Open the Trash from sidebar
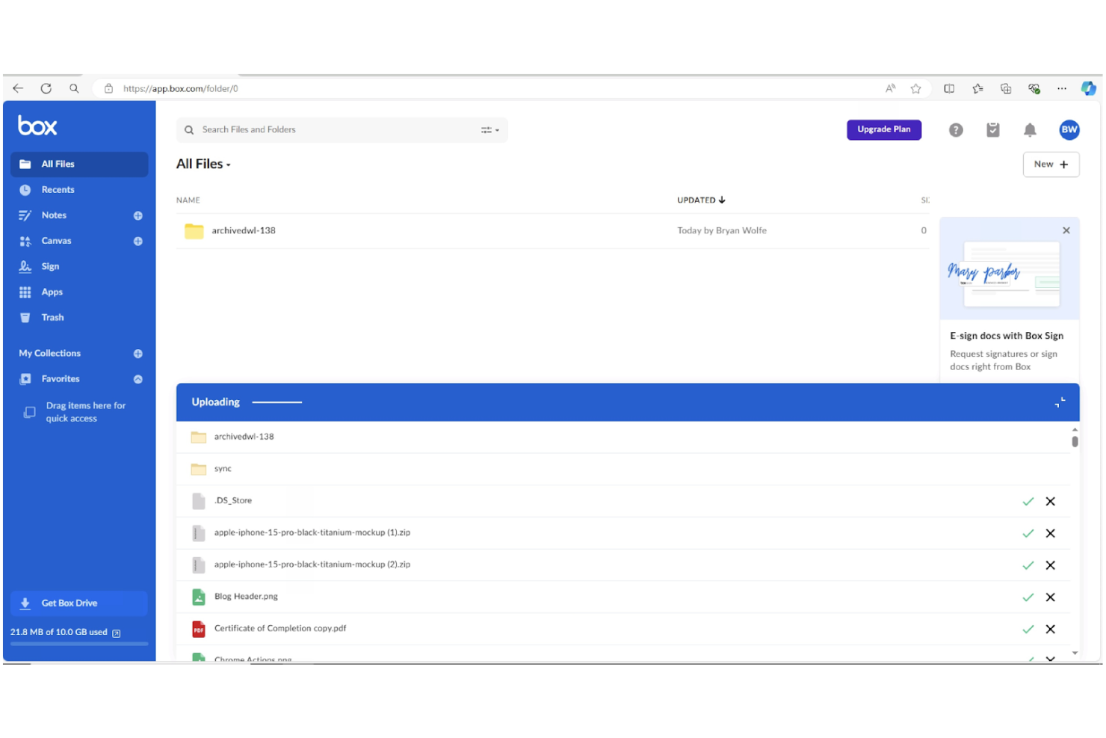 point(52,317)
